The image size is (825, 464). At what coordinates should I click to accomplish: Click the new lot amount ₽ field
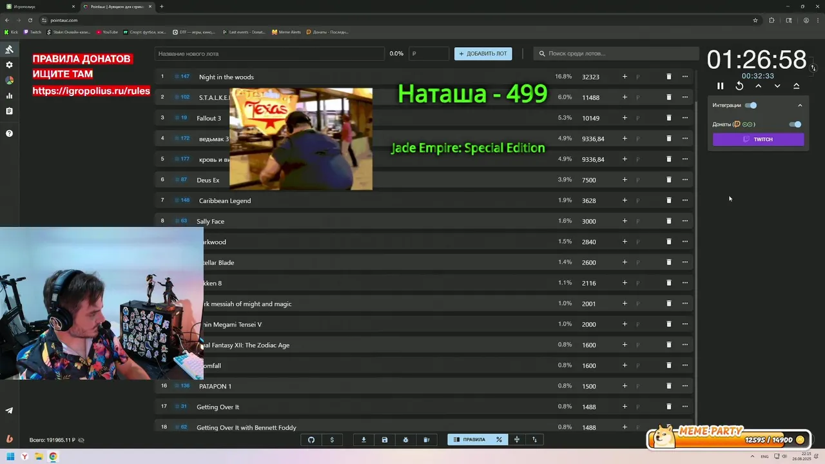429,53
